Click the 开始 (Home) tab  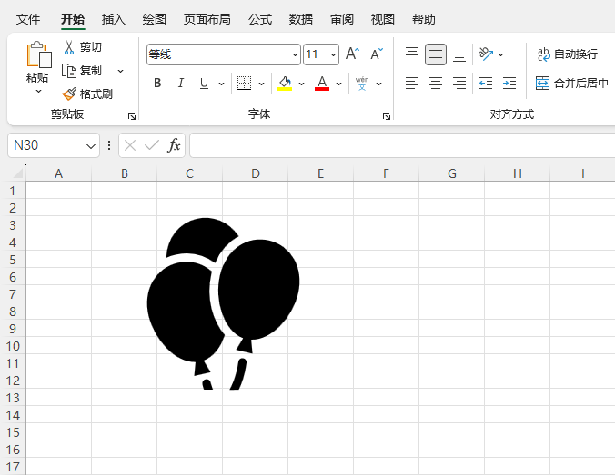tap(73, 19)
